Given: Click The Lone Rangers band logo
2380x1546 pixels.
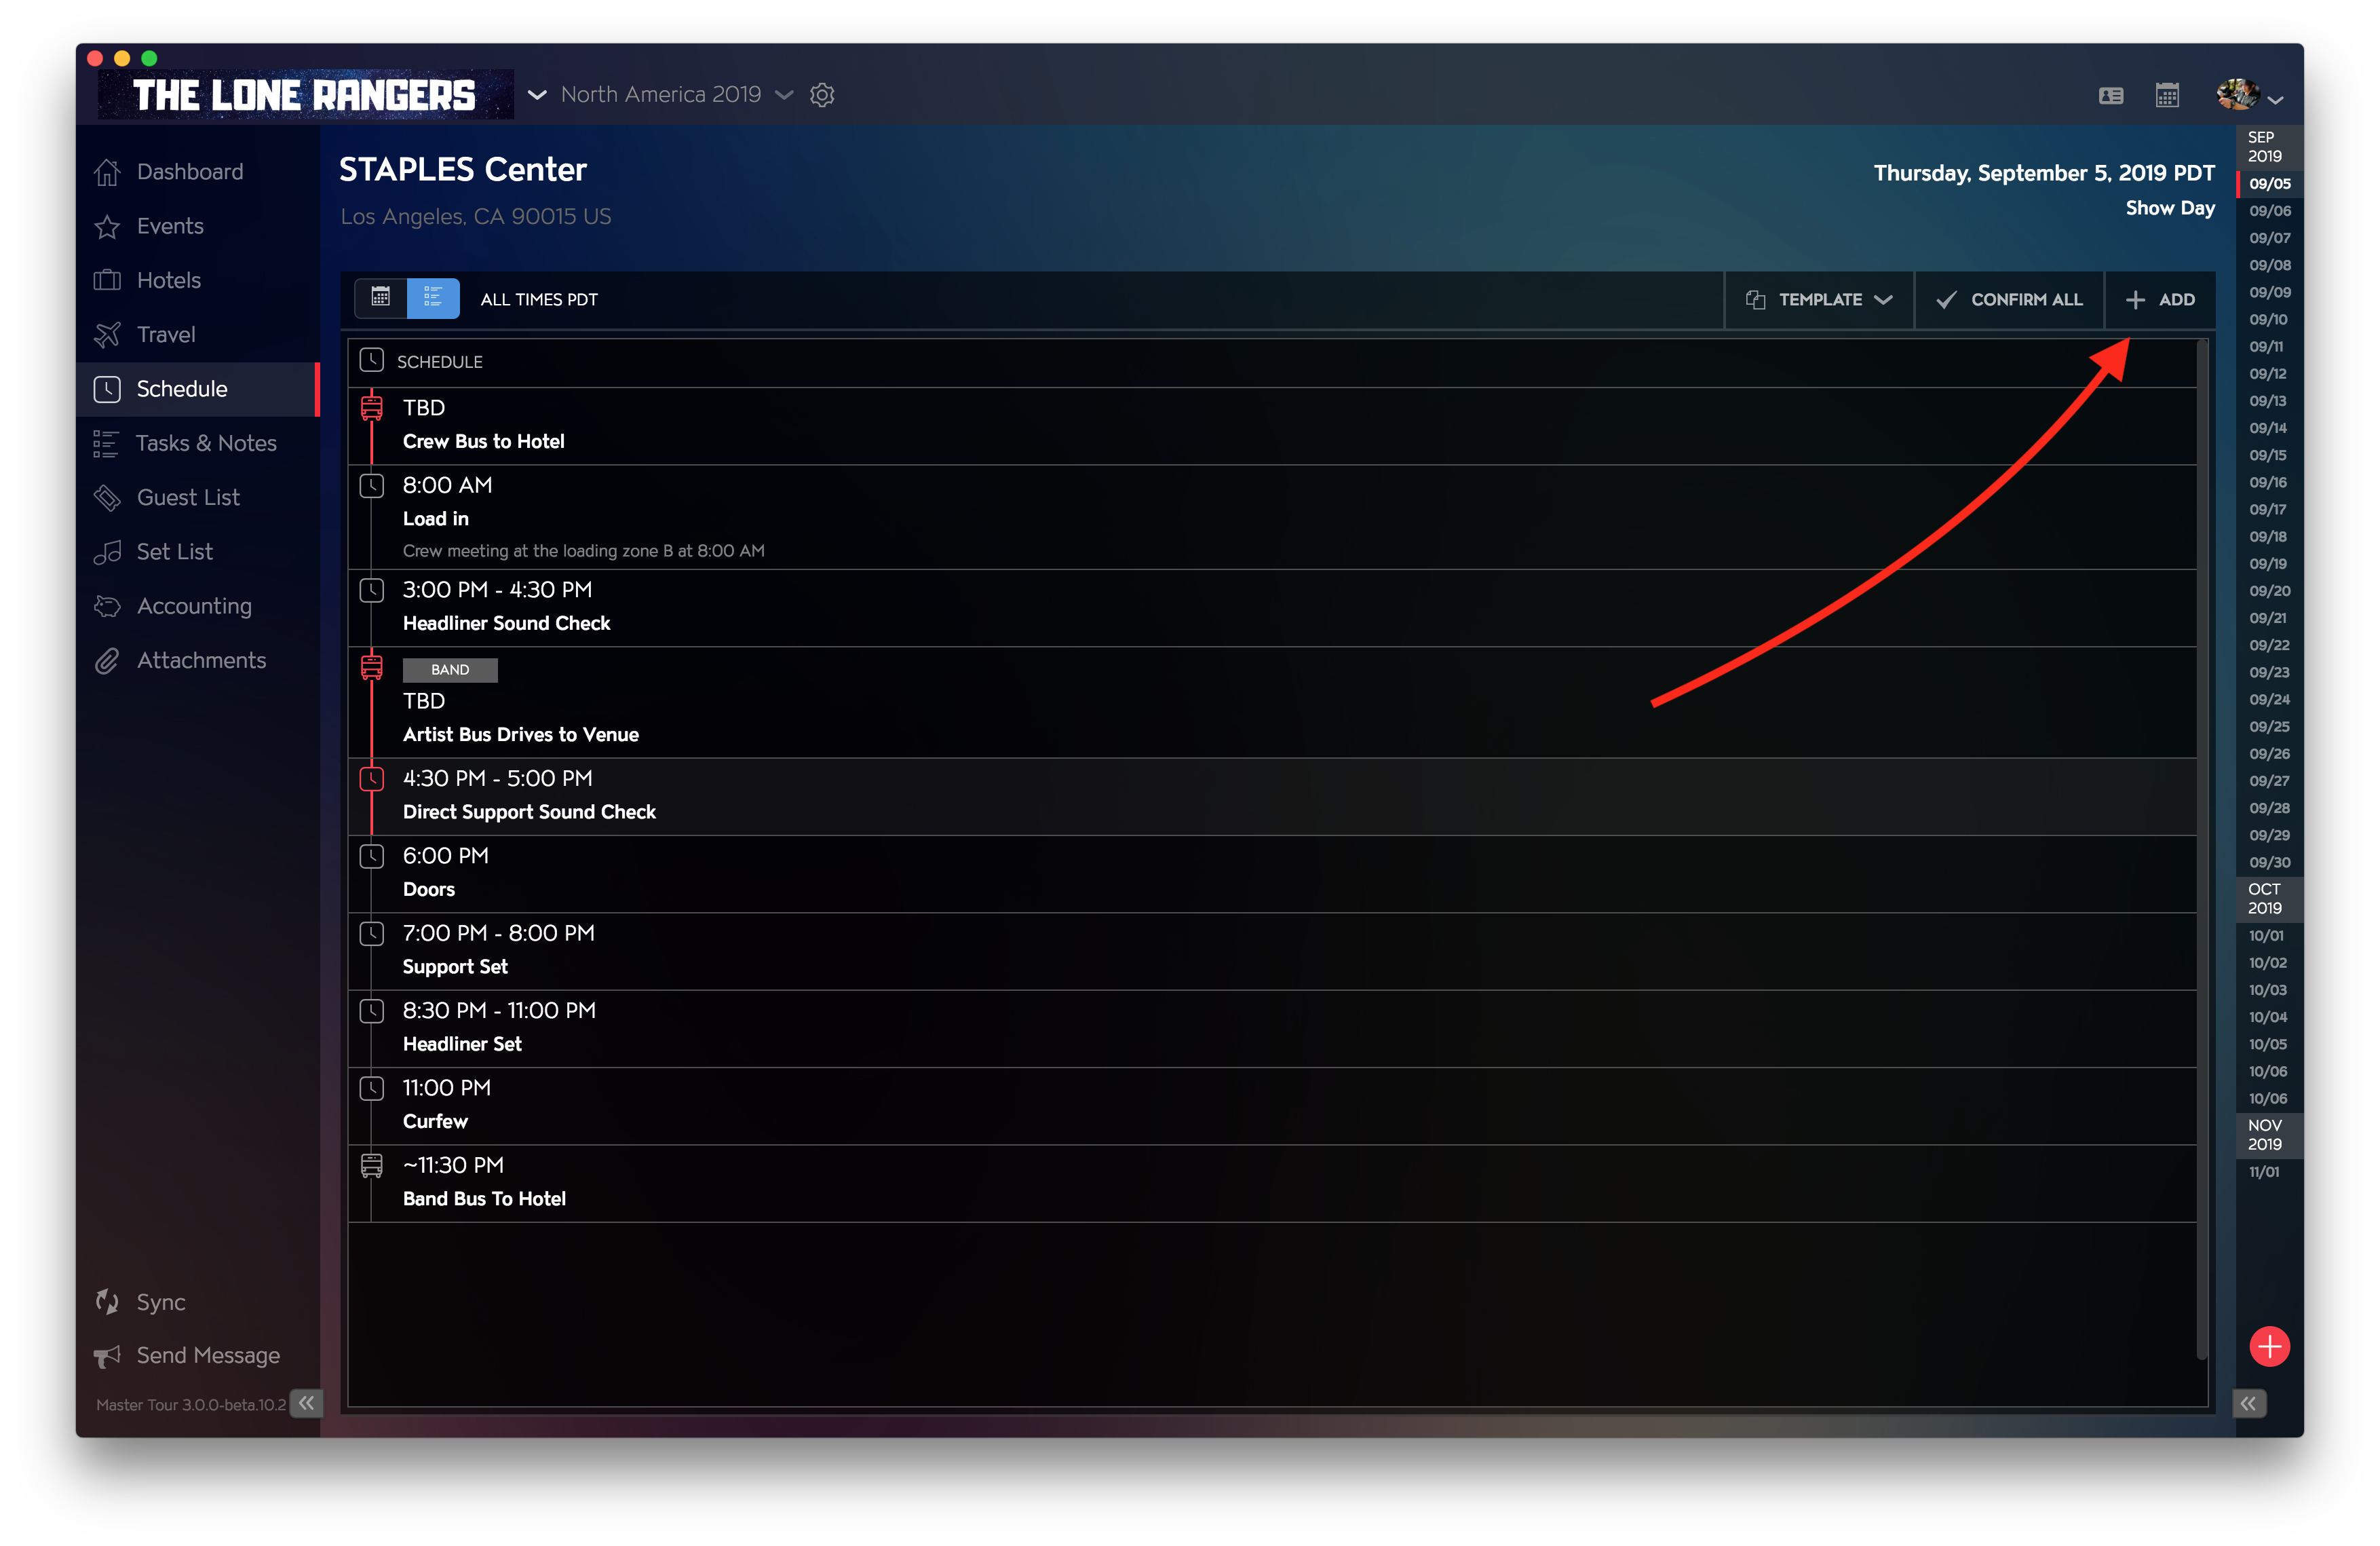Looking at the screenshot, I should tap(305, 95).
